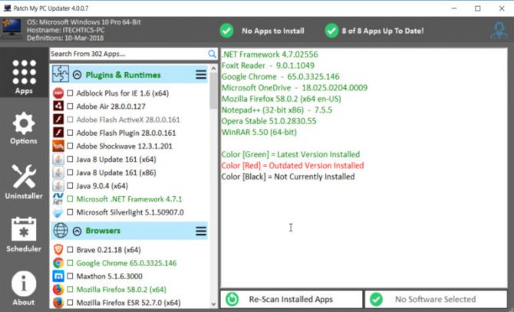This screenshot has width=514, height=312.
Task: Select Opera Stable 51.0.2830.55 line
Action: coord(269,121)
